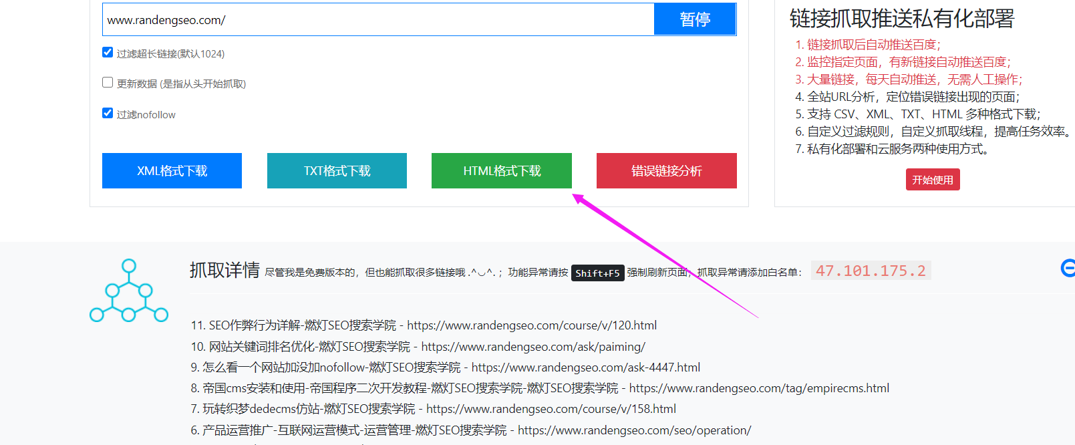Uncheck the 过滤nofollow checkbox
This screenshot has width=1075, height=445.
point(108,113)
